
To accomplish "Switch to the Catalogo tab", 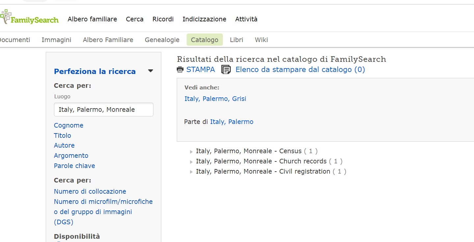I will pos(205,40).
